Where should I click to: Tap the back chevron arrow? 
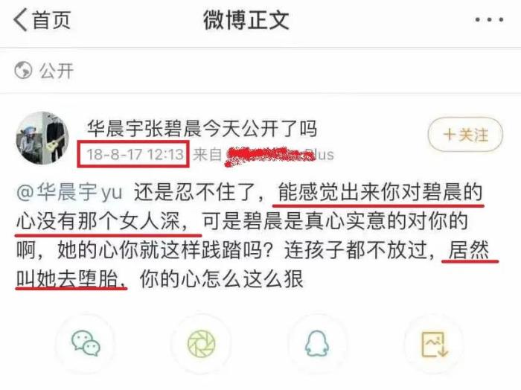coord(20,20)
